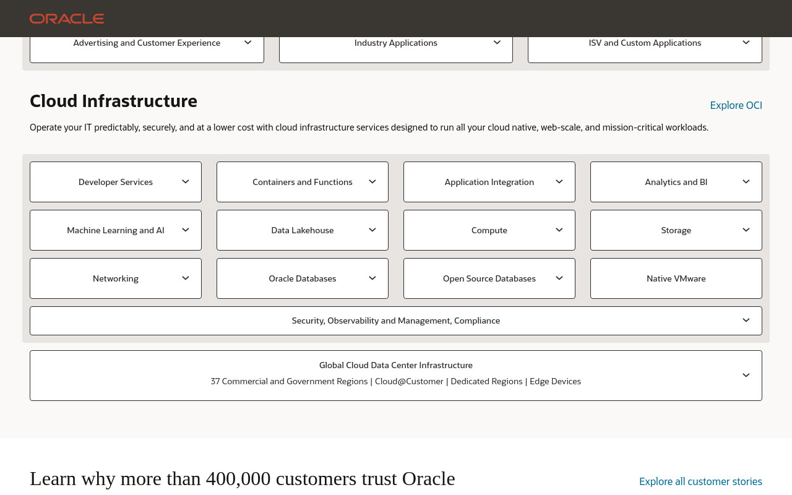Expand Storage chevron
Image resolution: width=792 pixels, height=495 pixels.
tap(746, 230)
